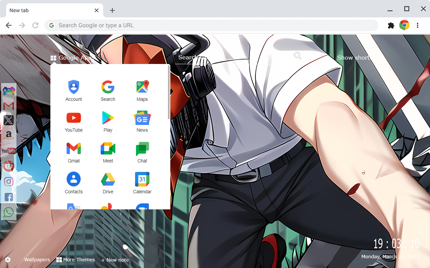Image resolution: width=430 pixels, height=268 pixels.
Task: Open YouTube from the left sidebar
Action: (9, 151)
